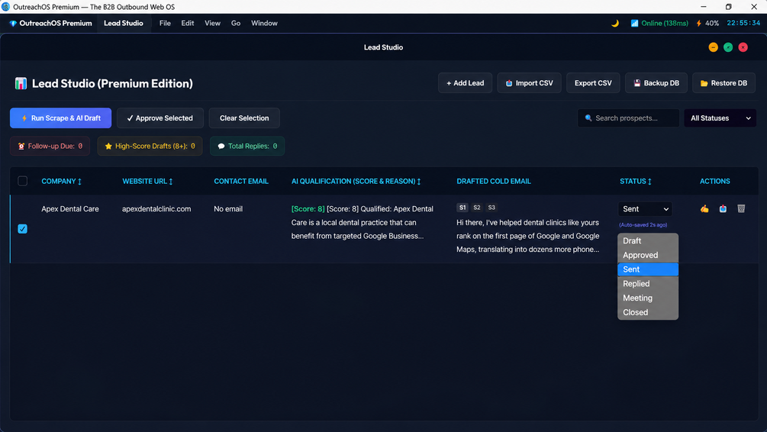Click the trash delete icon for Apex Dental Care

[x=741, y=209]
